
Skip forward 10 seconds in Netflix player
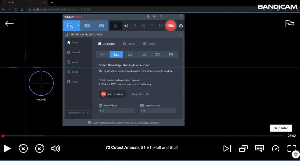(40, 148)
